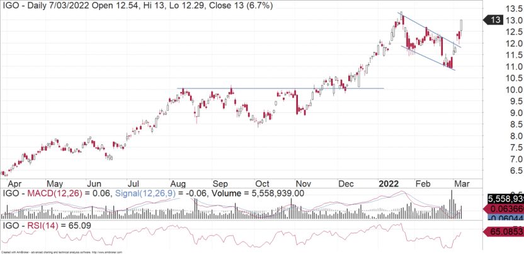524x254 pixels.
Task: Click the 9.5 price axis label
Action: [516, 101]
